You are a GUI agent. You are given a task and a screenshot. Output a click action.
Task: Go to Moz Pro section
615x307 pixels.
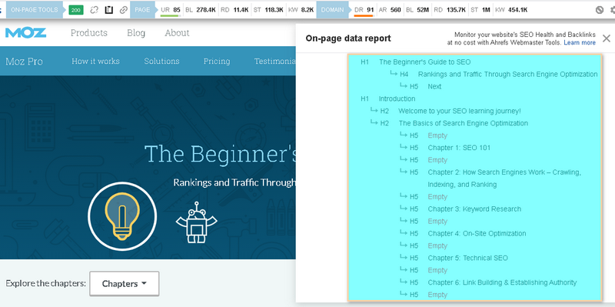(x=25, y=62)
